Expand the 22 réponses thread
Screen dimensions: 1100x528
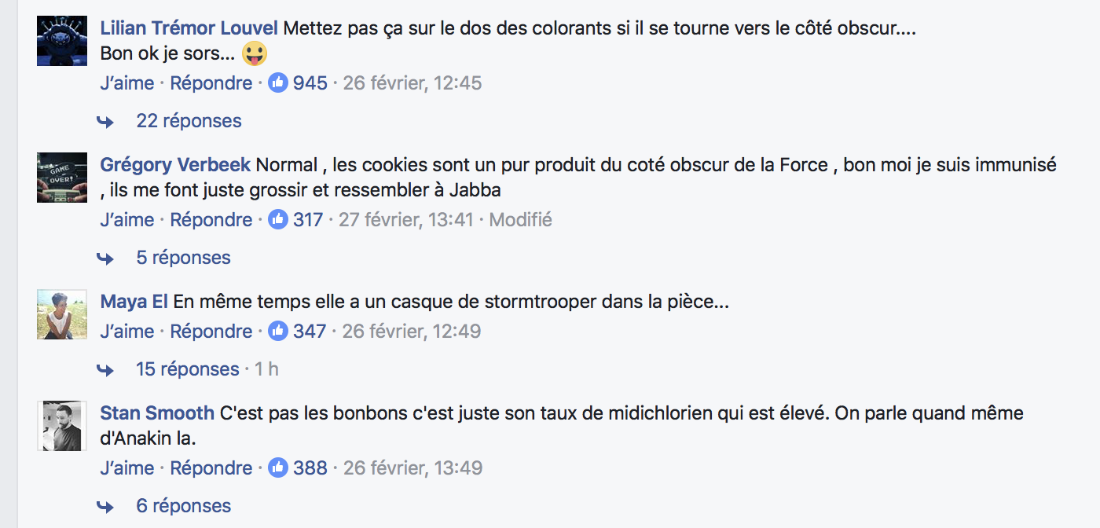(x=189, y=121)
